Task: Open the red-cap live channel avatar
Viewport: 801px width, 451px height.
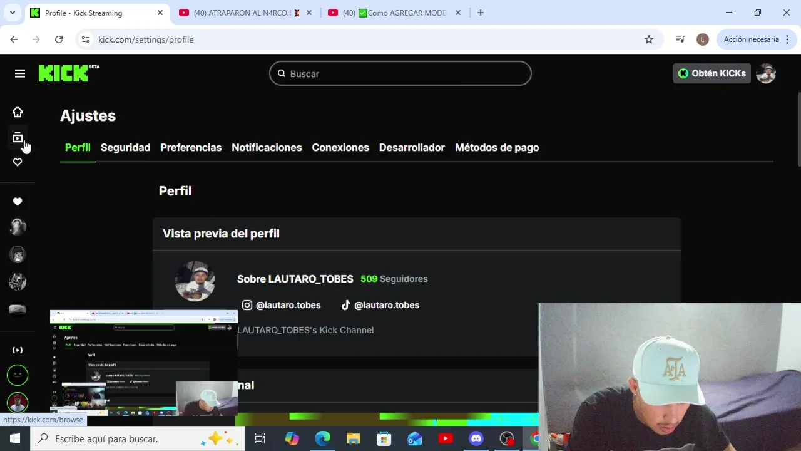Action: (x=18, y=402)
